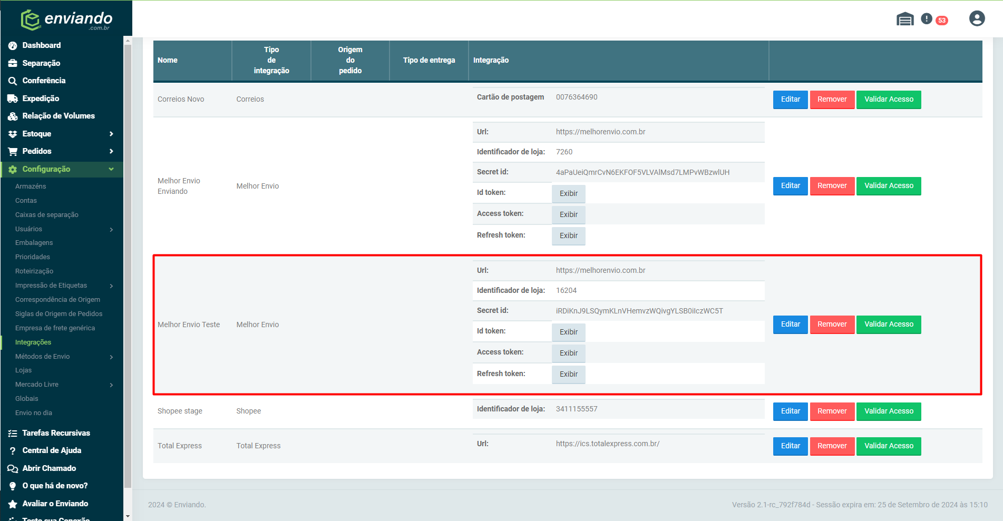Expand Mercado Livre submenu arrow

coord(111,385)
